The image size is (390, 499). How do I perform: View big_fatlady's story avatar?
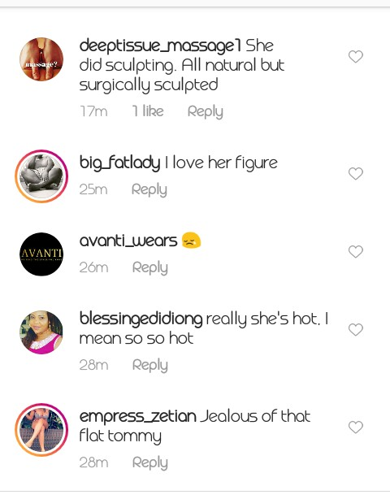pyautogui.click(x=41, y=176)
